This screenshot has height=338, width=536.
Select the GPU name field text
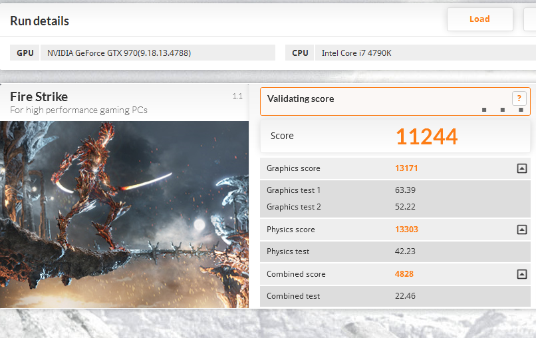(119, 53)
